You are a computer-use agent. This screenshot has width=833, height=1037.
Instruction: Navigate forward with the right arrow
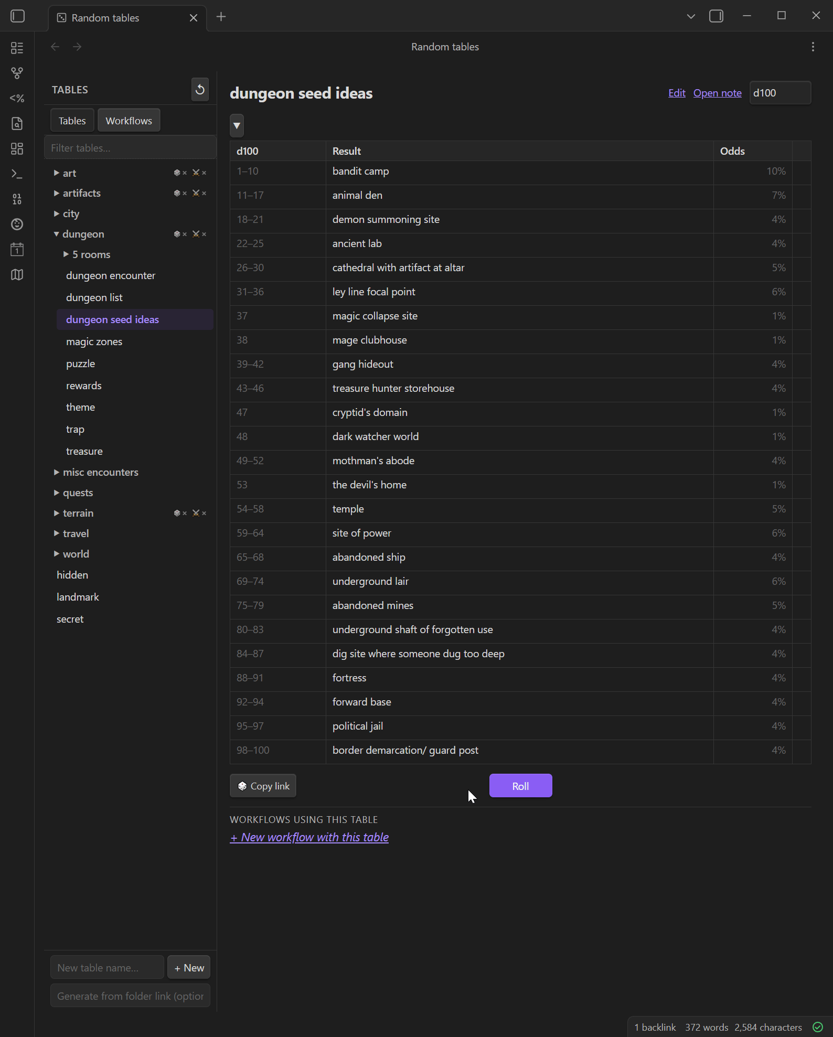coord(77,47)
